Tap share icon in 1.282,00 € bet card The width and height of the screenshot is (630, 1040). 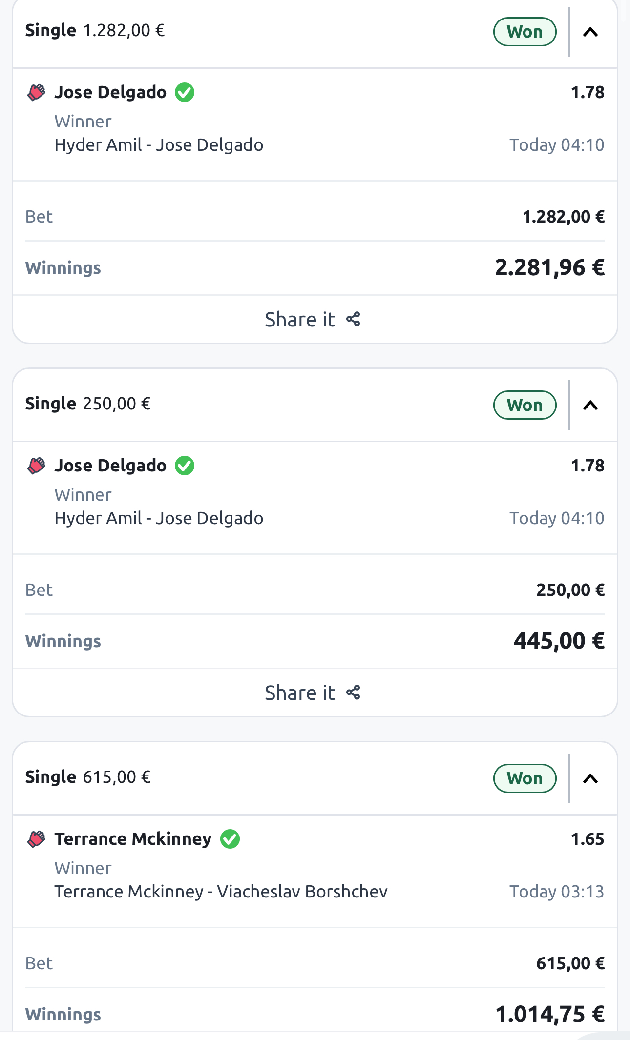pos(353,320)
